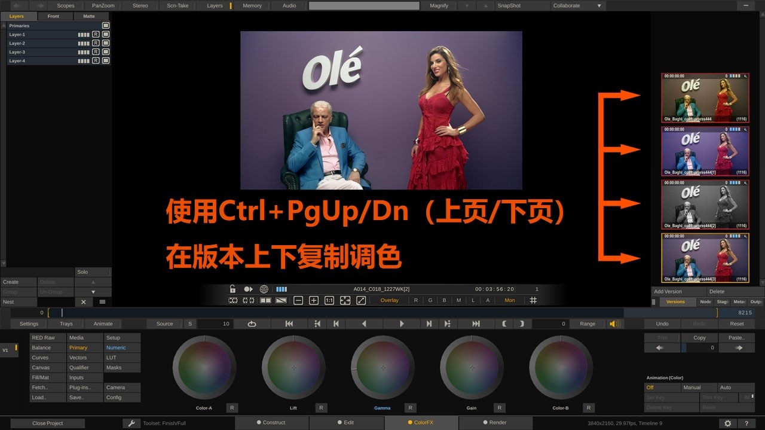The image size is (765, 430).
Task: Click the lock icon above the viewer toolbar
Action: [x=232, y=289]
